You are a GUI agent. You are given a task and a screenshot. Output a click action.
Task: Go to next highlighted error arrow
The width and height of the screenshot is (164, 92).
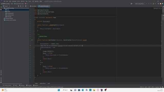tap(161, 8)
